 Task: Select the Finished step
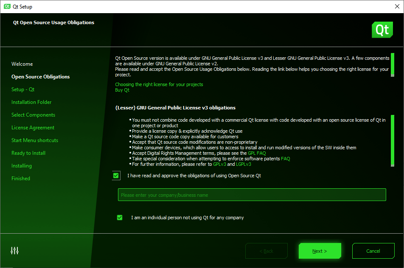point(21,179)
